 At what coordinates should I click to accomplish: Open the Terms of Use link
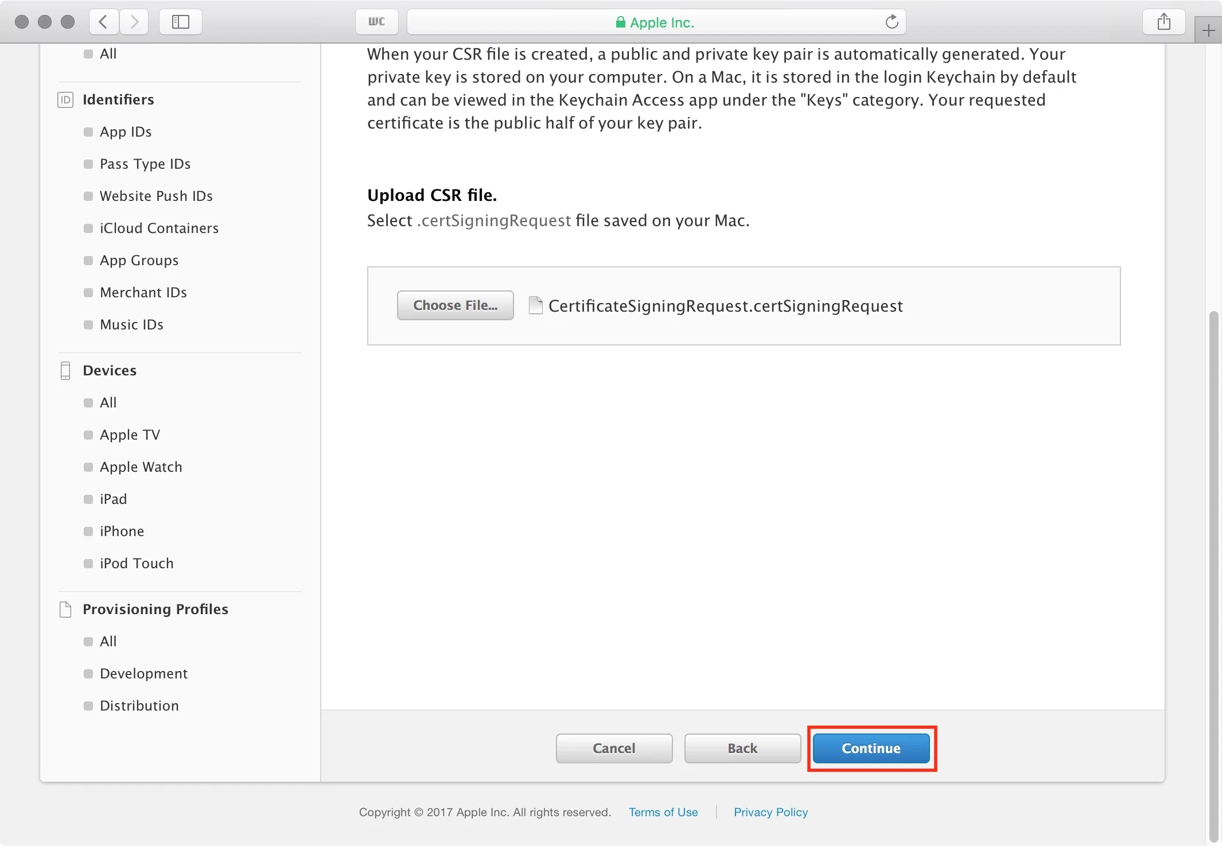point(663,812)
